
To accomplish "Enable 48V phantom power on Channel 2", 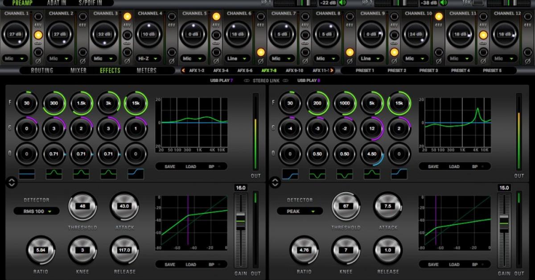I will [82, 16].
